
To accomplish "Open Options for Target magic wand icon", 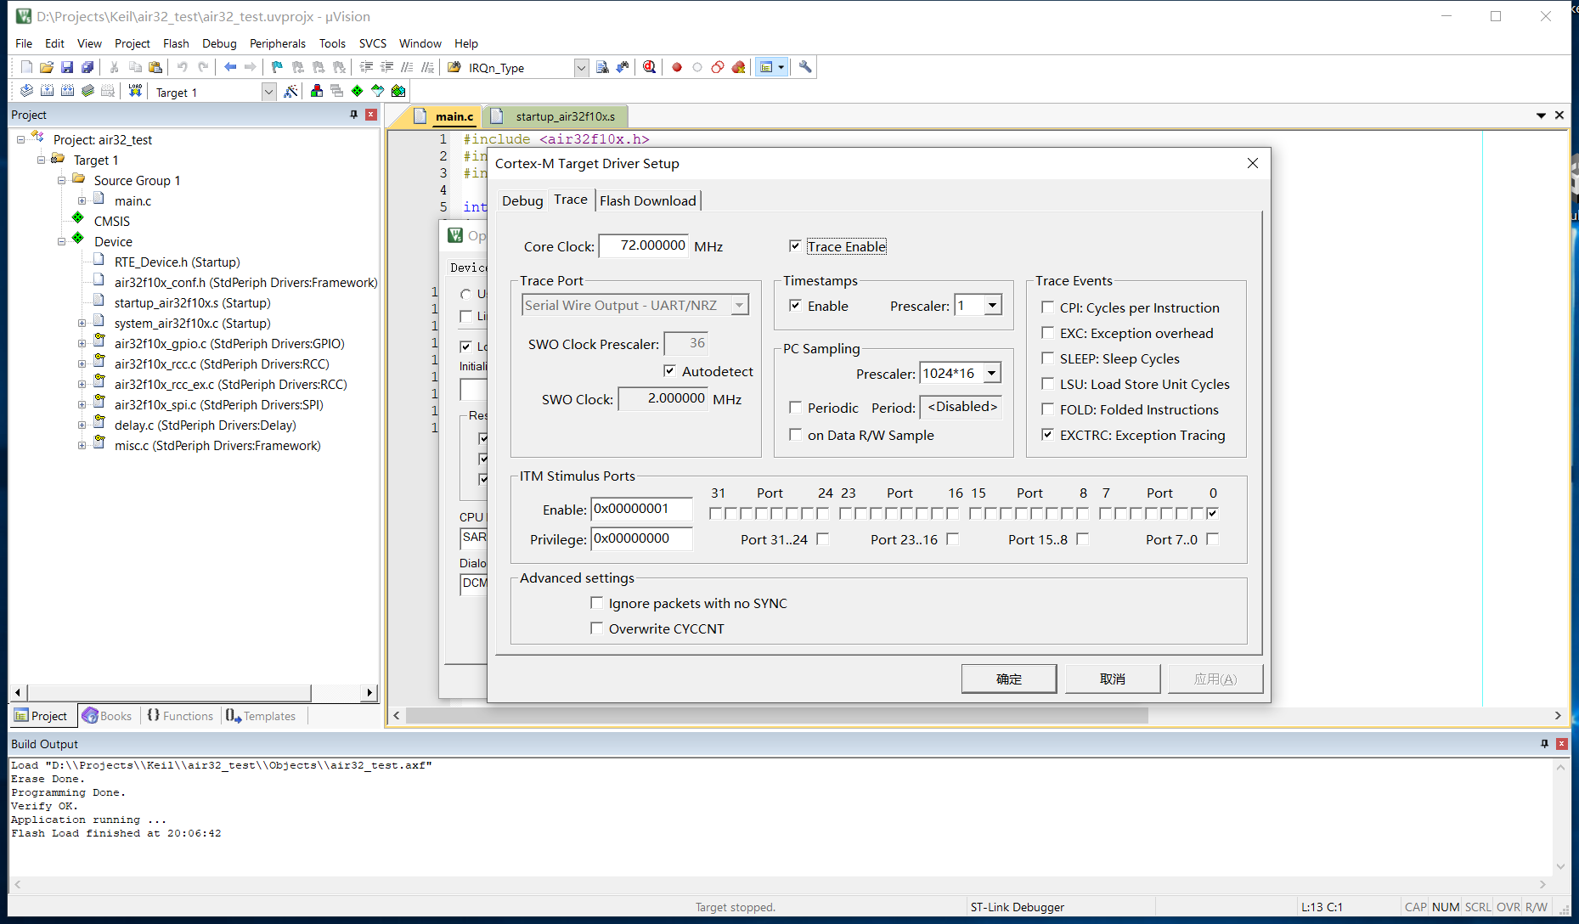I will (290, 91).
